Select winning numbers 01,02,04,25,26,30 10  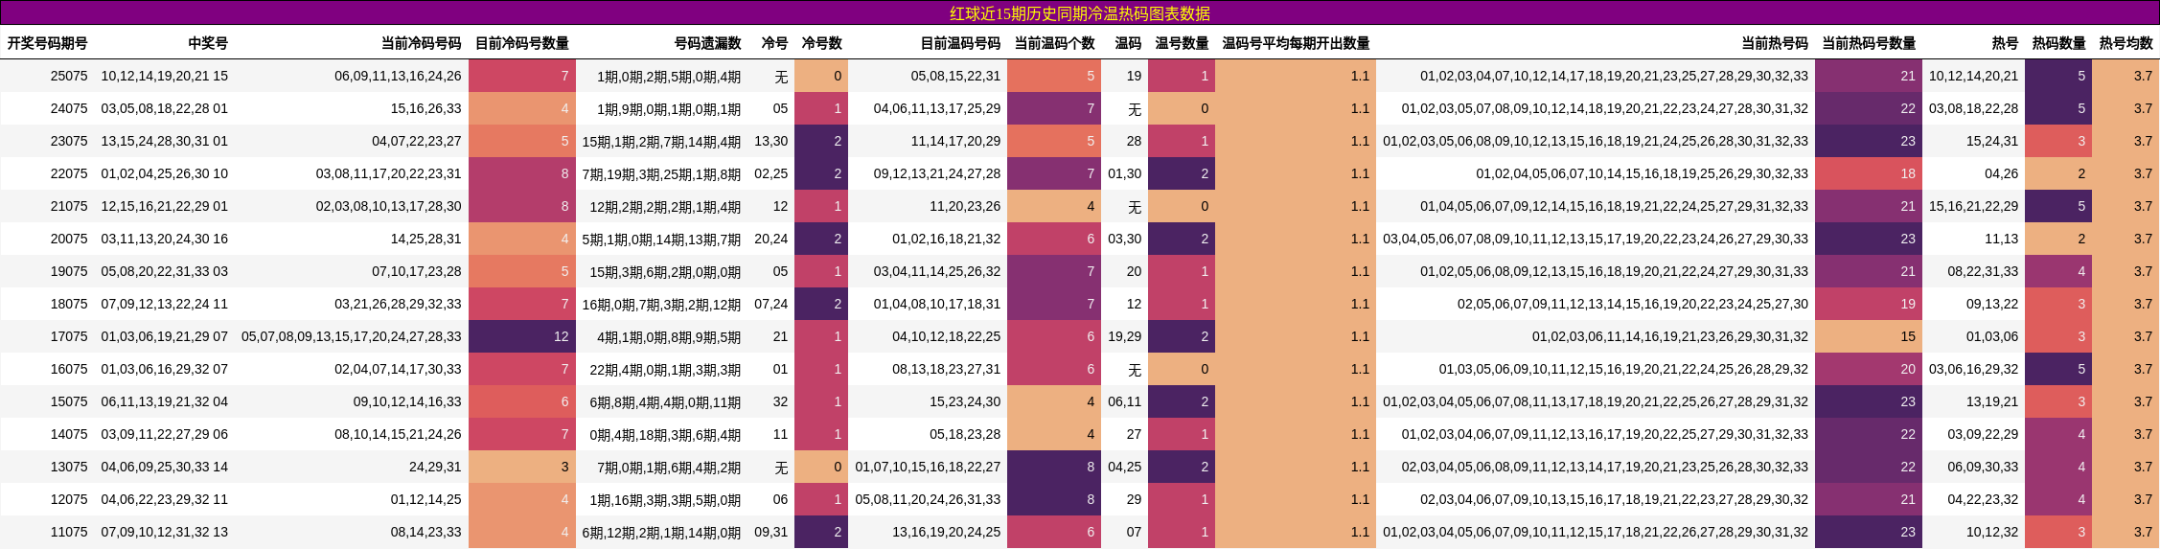(x=165, y=173)
